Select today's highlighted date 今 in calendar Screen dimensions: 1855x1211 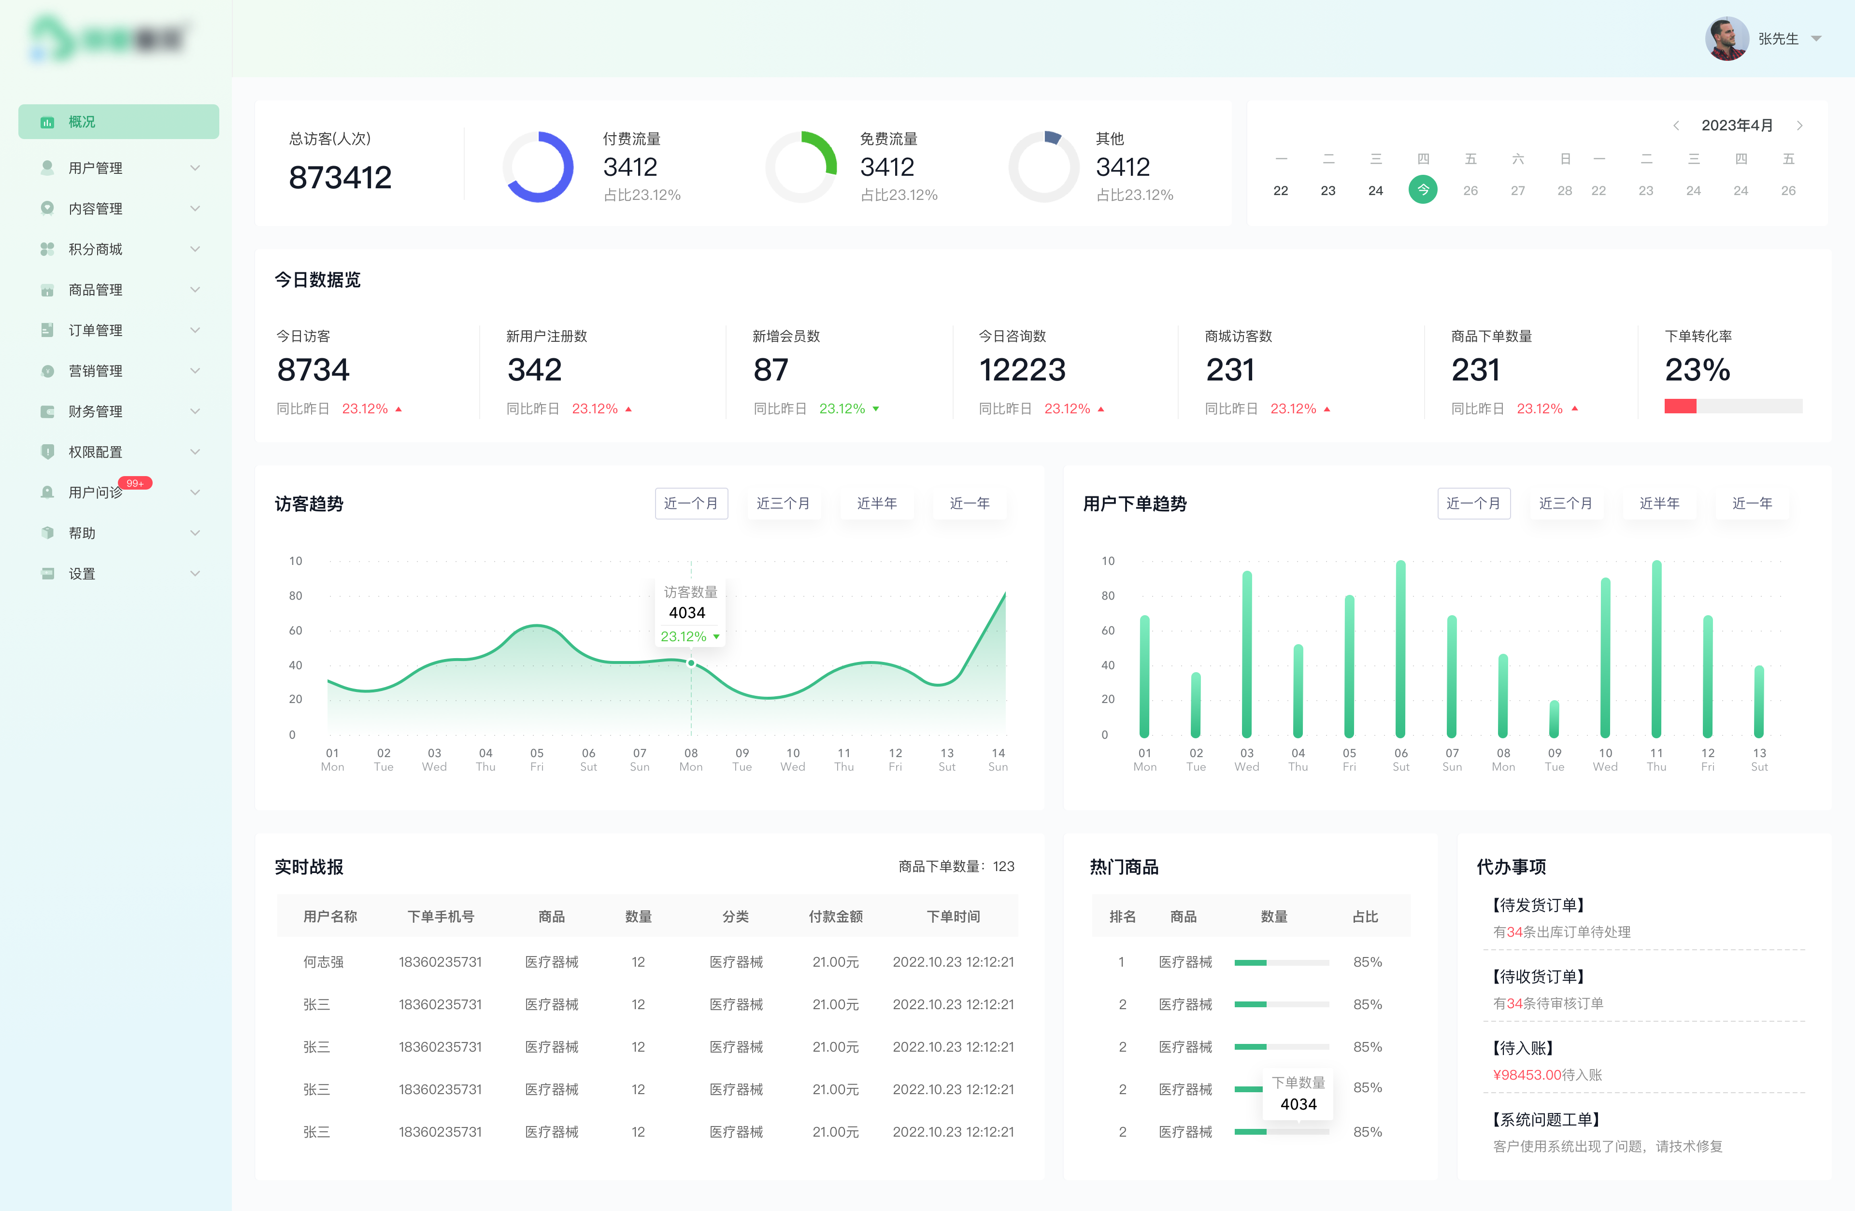coord(1423,190)
